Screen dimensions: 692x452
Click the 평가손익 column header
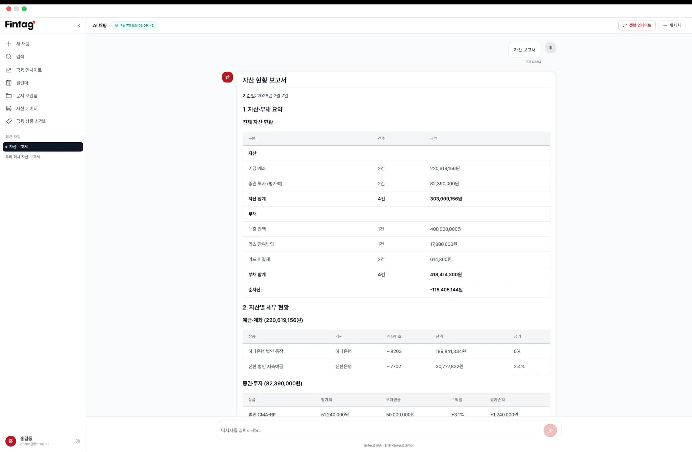(x=497, y=400)
